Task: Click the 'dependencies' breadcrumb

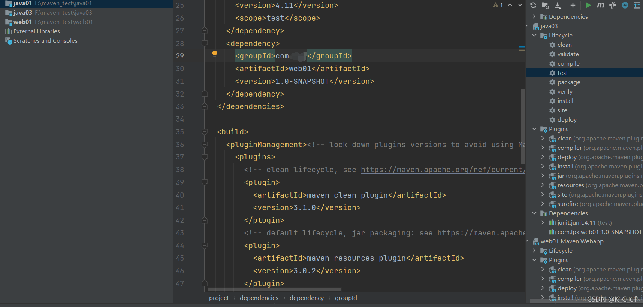Action: [259, 298]
